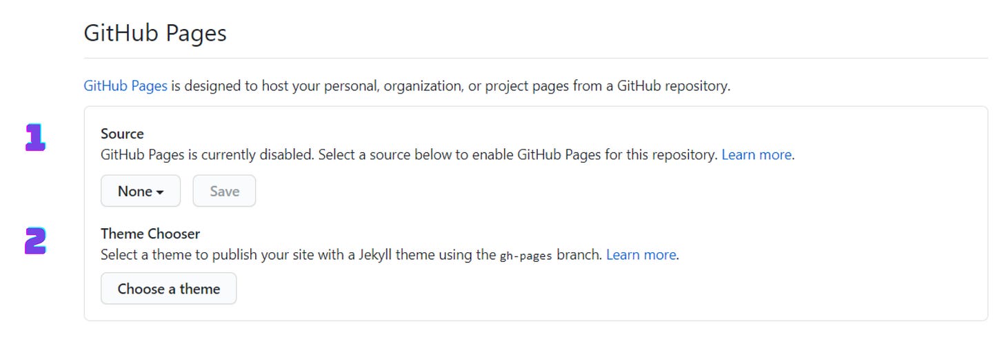Click the disabled Save button
This screenshot has height=337, width=1004.
tap(224, 191)
